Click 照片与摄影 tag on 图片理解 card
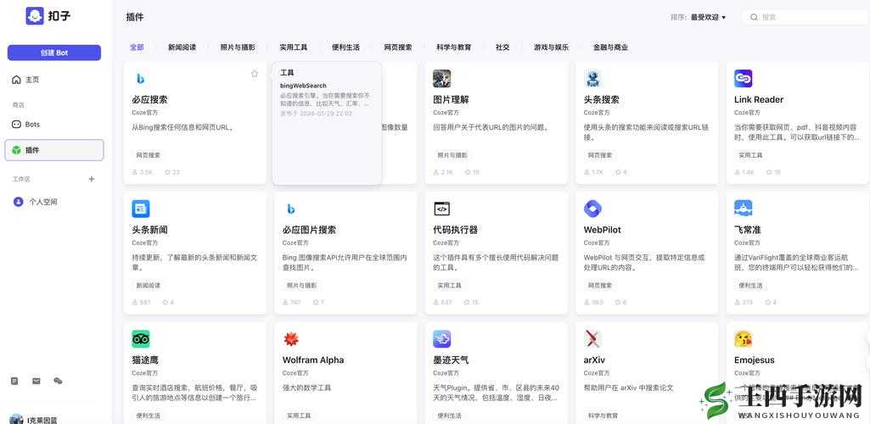The height and width of the screenshot is (424, 870). coord(452,155)
